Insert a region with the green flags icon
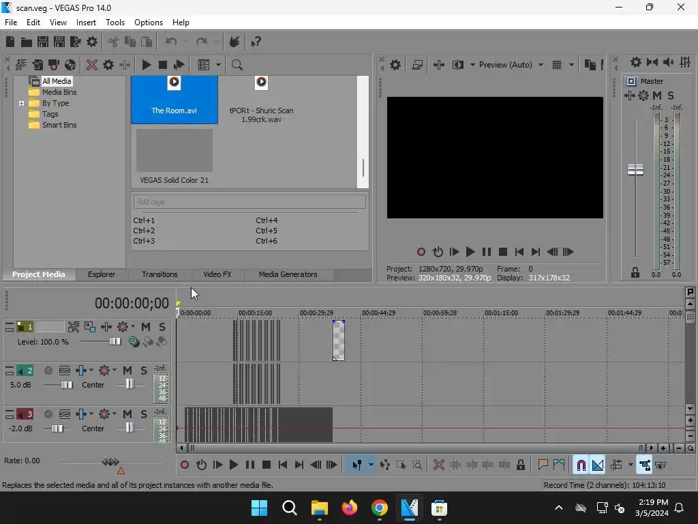This screenshot has width=698, height=524. [559, 465]
